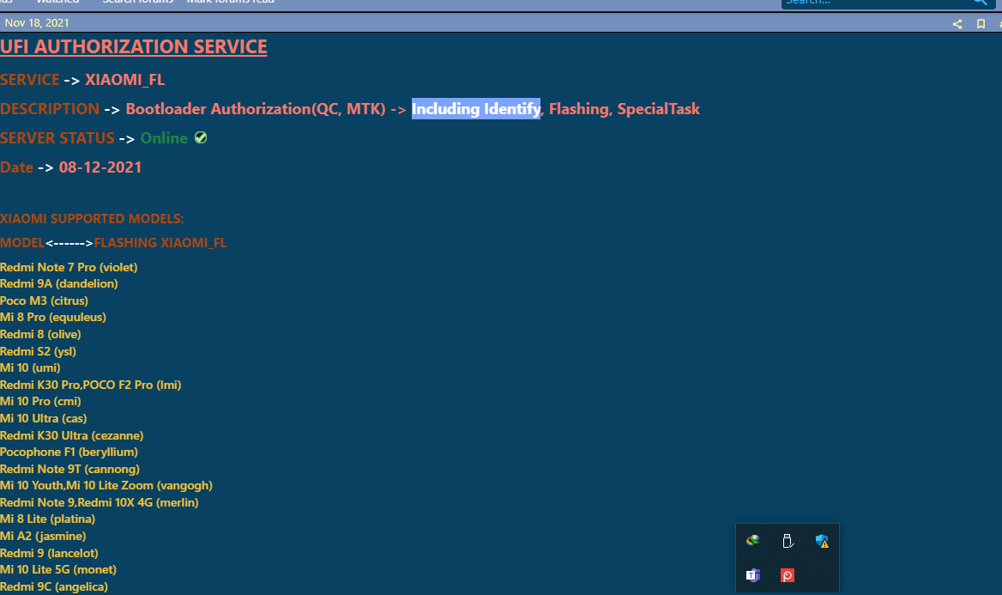Select Redmi 8 (olive) row
The image size is (1002, 595).
[x=41, y=335]
